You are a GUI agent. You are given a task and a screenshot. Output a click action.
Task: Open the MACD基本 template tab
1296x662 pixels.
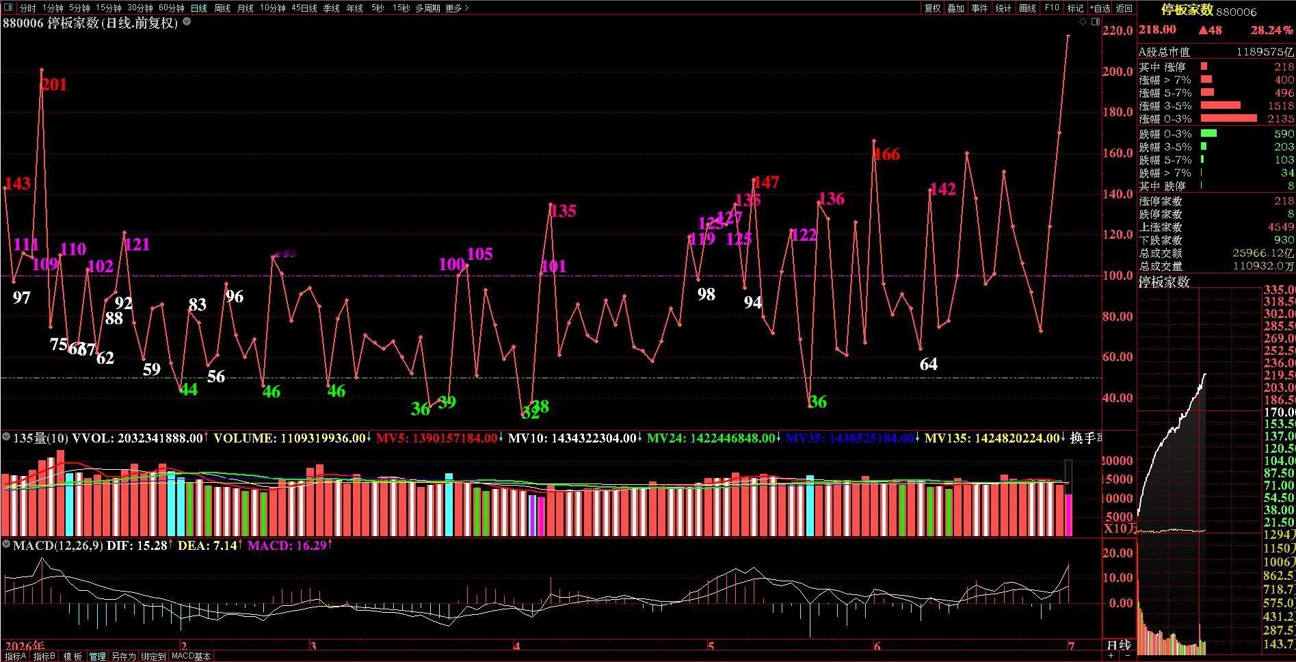[x=191, y=657]
